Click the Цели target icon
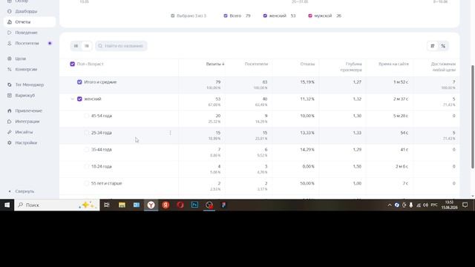Image resolution: width=475 pixels, height=267 pixels. click(x=10, y=59)
